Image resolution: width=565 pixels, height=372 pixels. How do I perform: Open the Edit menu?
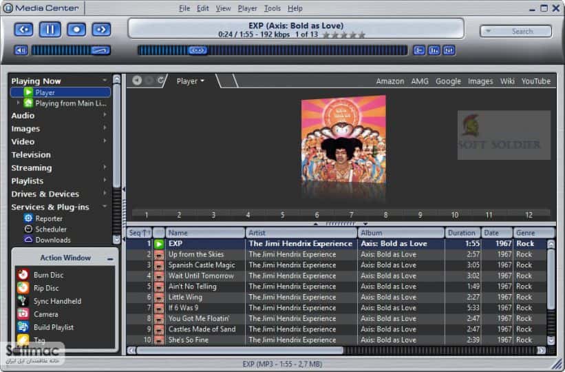202,8
